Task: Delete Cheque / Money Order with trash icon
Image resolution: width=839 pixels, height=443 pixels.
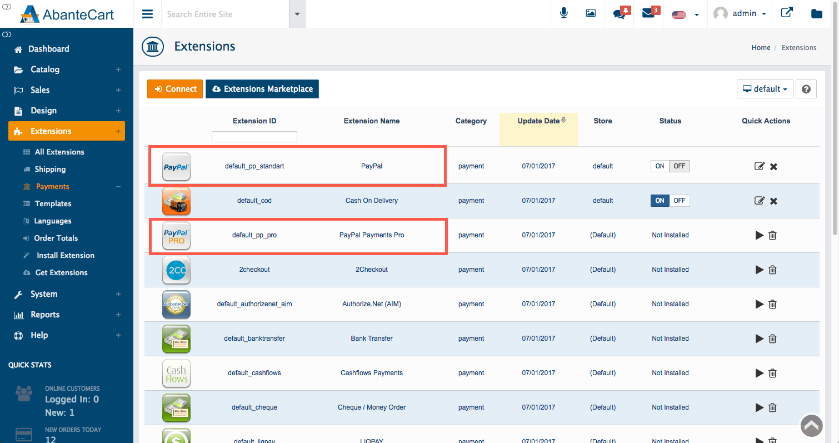Action: [x=772, y=407]
